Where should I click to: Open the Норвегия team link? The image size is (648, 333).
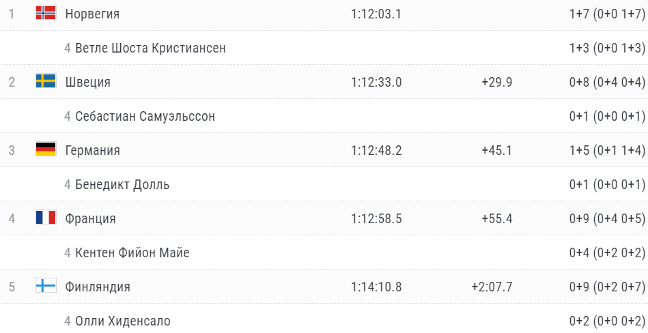[x=92, y=14]
